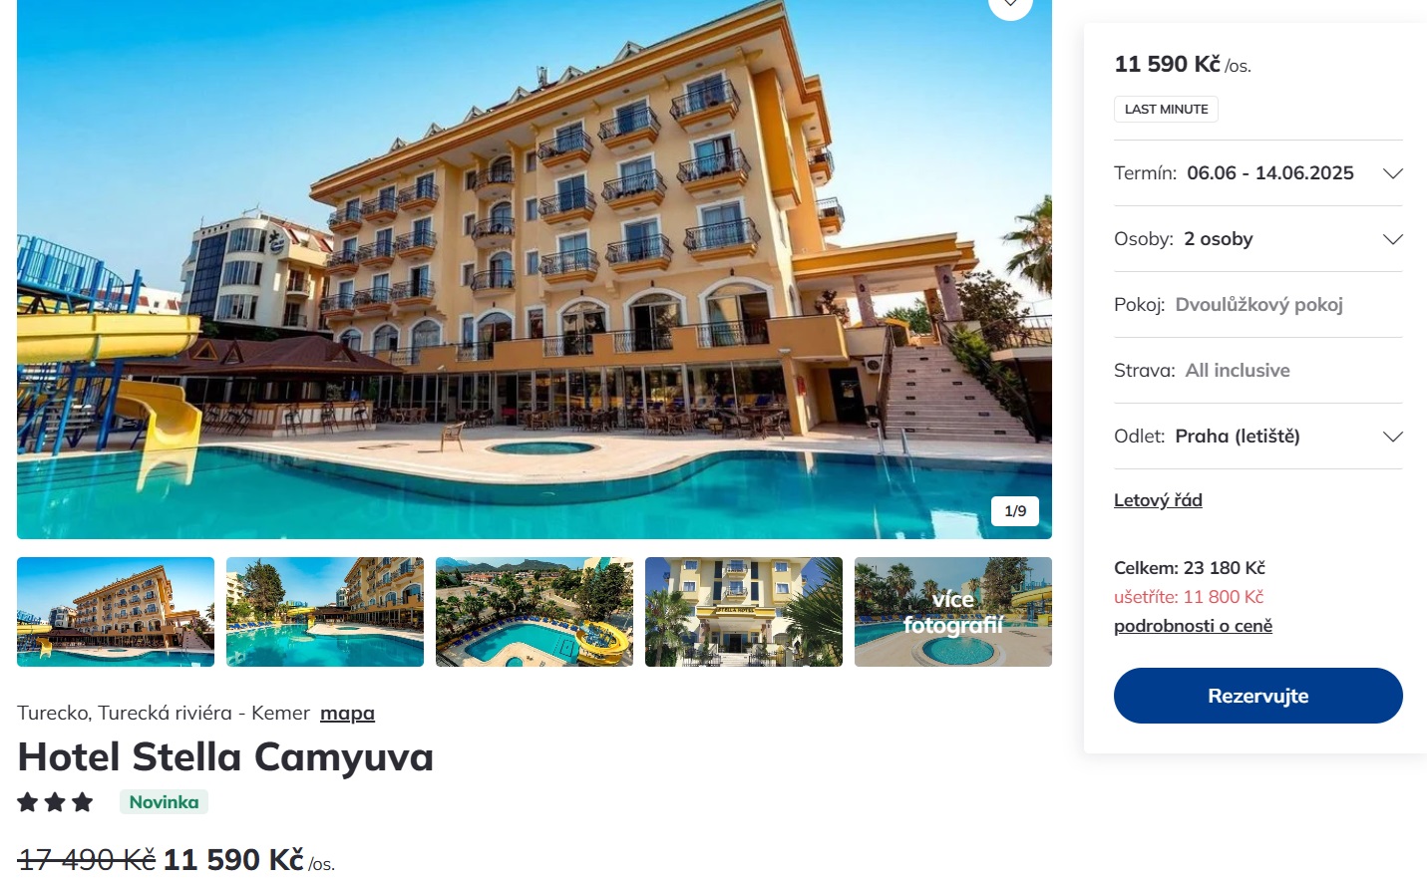Image resolution: width=1427 pixels, height=883 pixels.
Task: Expand the Odlet departure airport chevron
Action: click(1393, 437)
